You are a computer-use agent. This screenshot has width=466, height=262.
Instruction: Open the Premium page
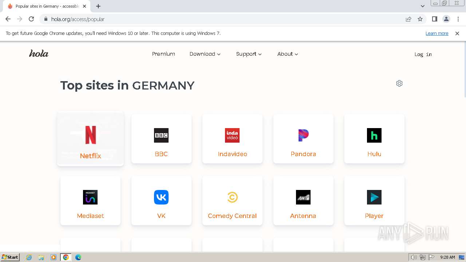click(x=163, y=54)
